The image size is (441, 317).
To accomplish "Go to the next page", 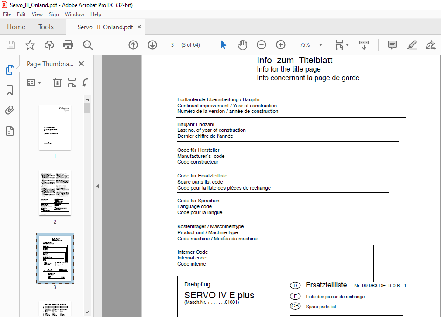I will click(x=152, y=45).
